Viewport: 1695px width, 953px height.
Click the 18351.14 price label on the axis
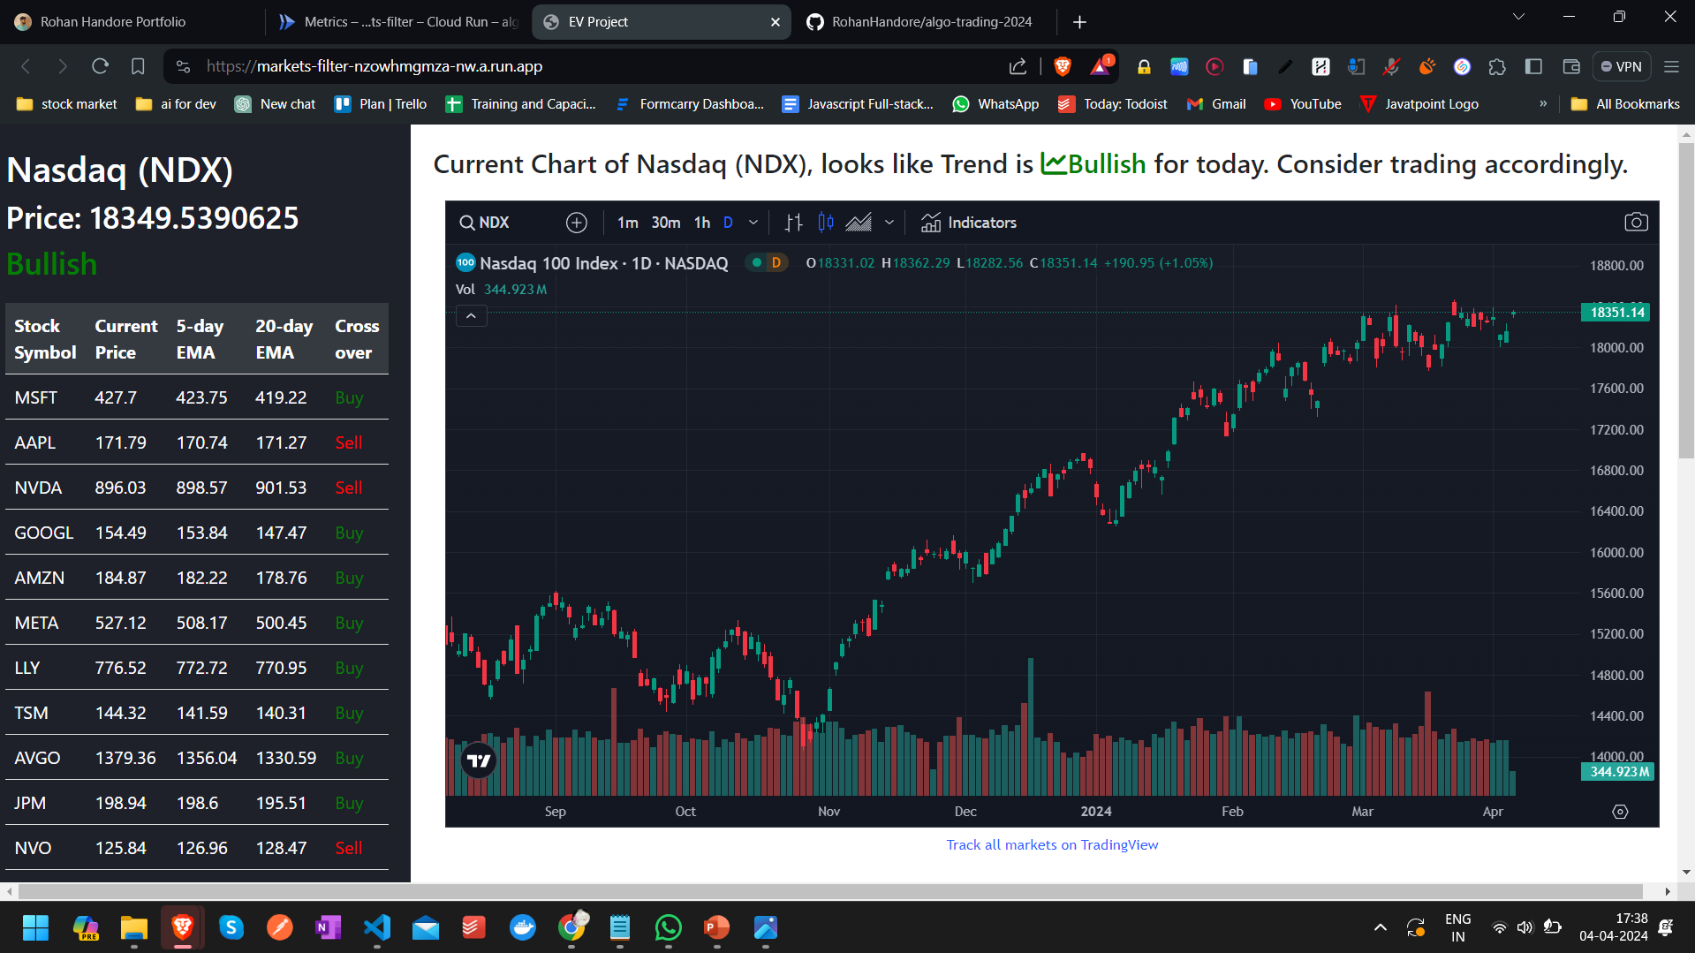click(x=1616, y=313)
